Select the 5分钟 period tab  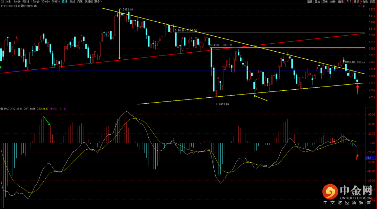click(26, 2)
